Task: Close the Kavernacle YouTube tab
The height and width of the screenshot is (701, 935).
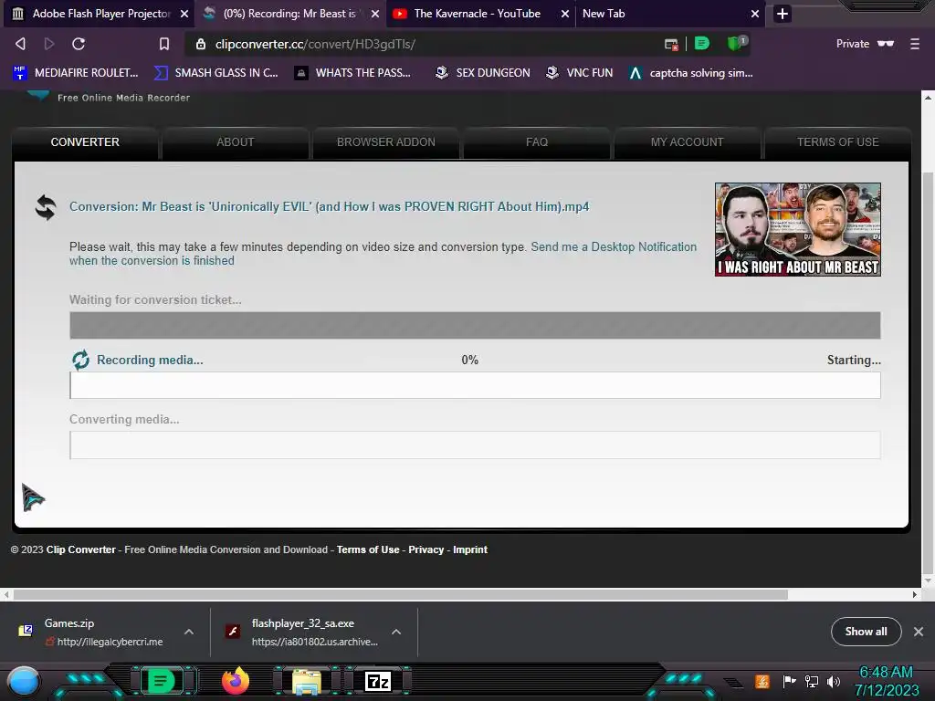Action: coord(564,14)
